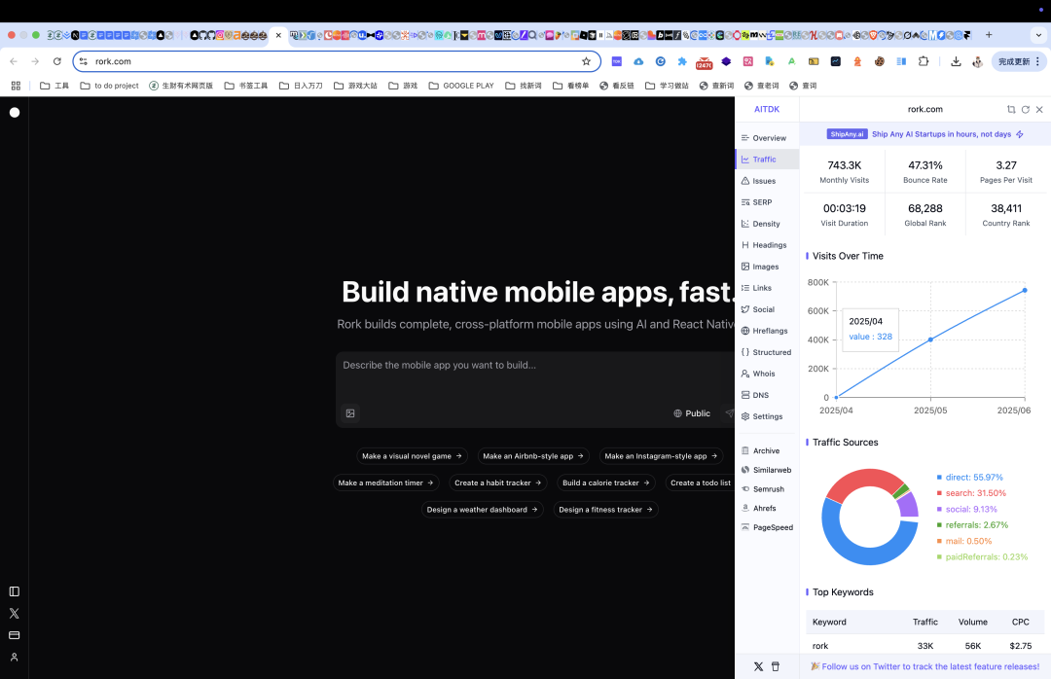
Task: Choose Make a visual novel game suggestion
Action: coord(413,456)
